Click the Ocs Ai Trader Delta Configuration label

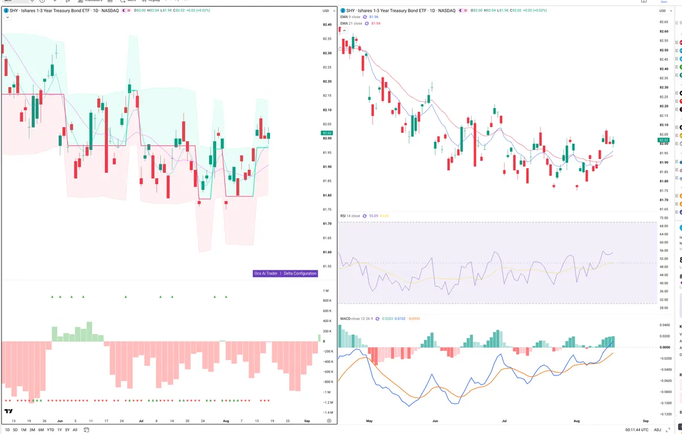click(x=285, y=273)
